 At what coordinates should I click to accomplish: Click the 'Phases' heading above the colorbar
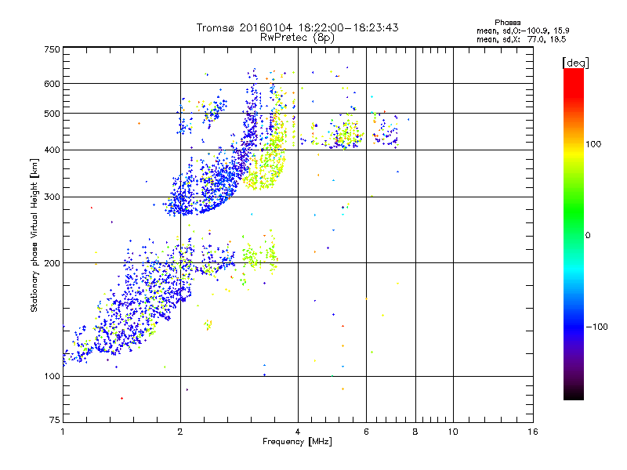pyautogui.click(x=507, y=23)
